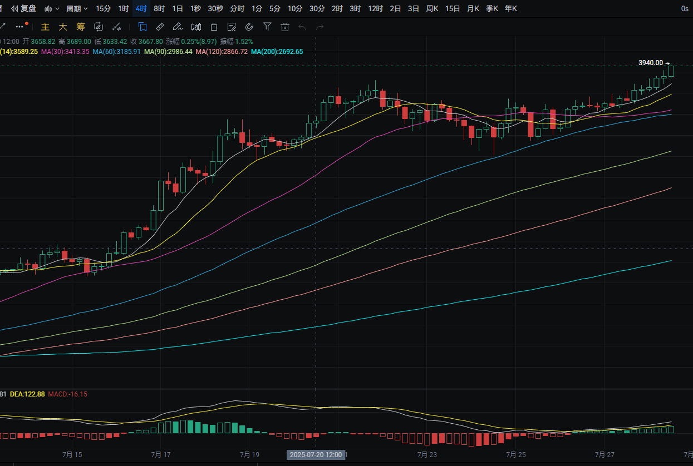Delete drawings with the trash icon
Screen dimensions: 693x466
285,27
